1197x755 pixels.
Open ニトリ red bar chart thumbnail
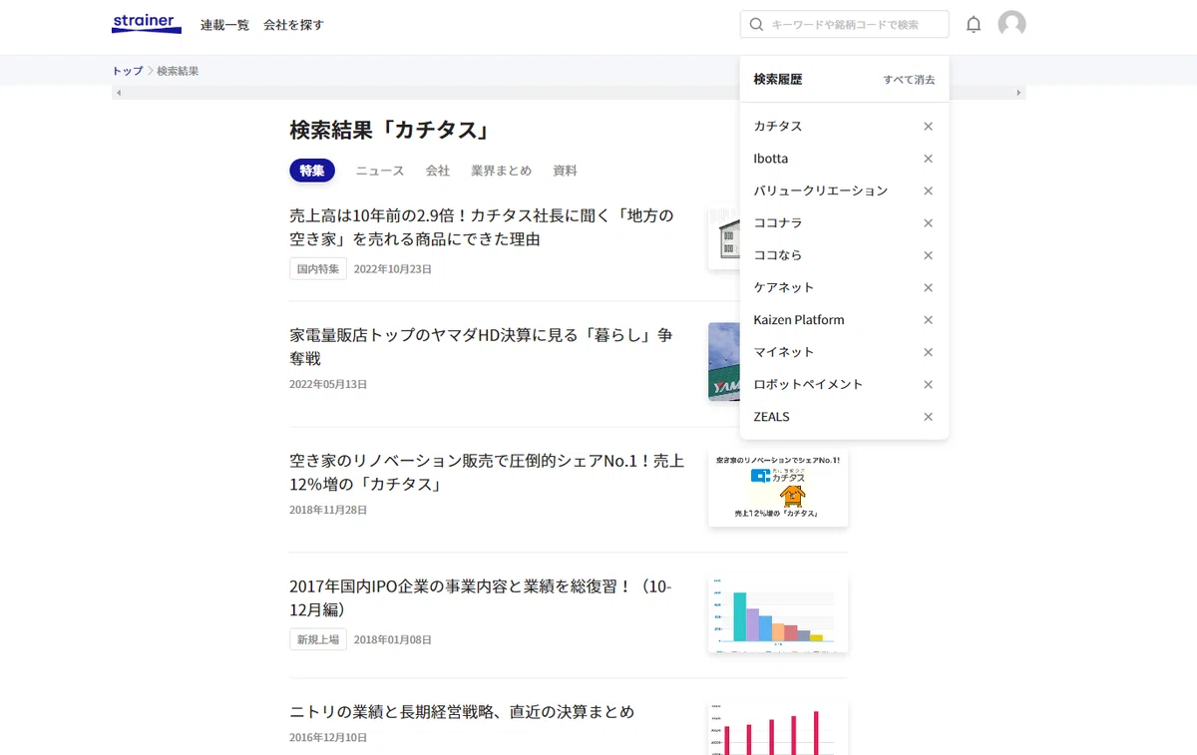point(778,728)
